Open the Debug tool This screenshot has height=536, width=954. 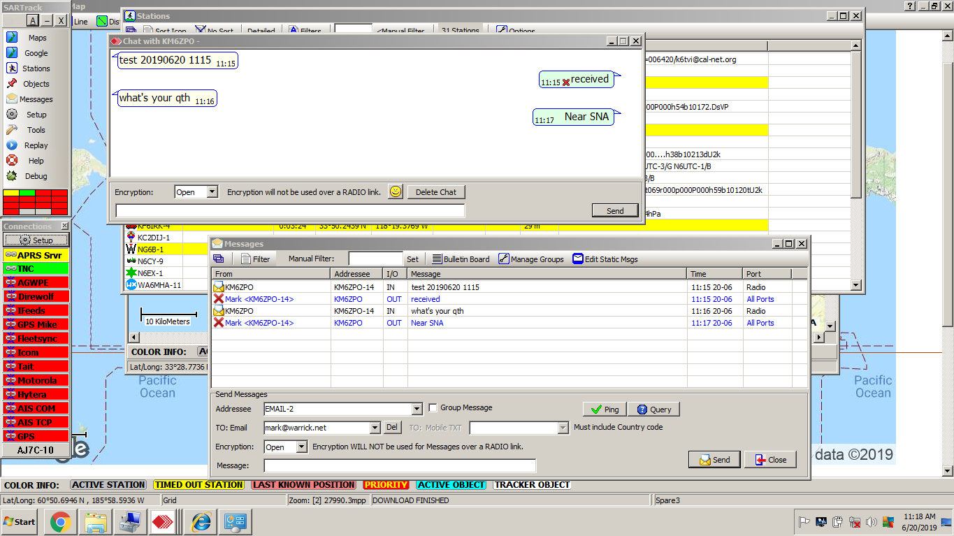pyautogui.click(x=35, y=176)
